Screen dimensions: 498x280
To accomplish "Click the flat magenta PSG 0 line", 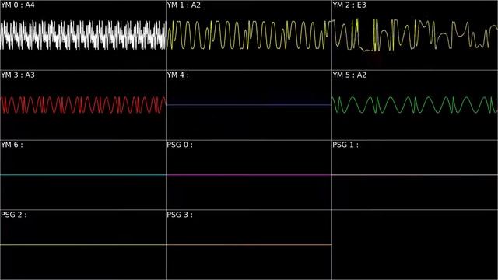I will tap(249, 174).
